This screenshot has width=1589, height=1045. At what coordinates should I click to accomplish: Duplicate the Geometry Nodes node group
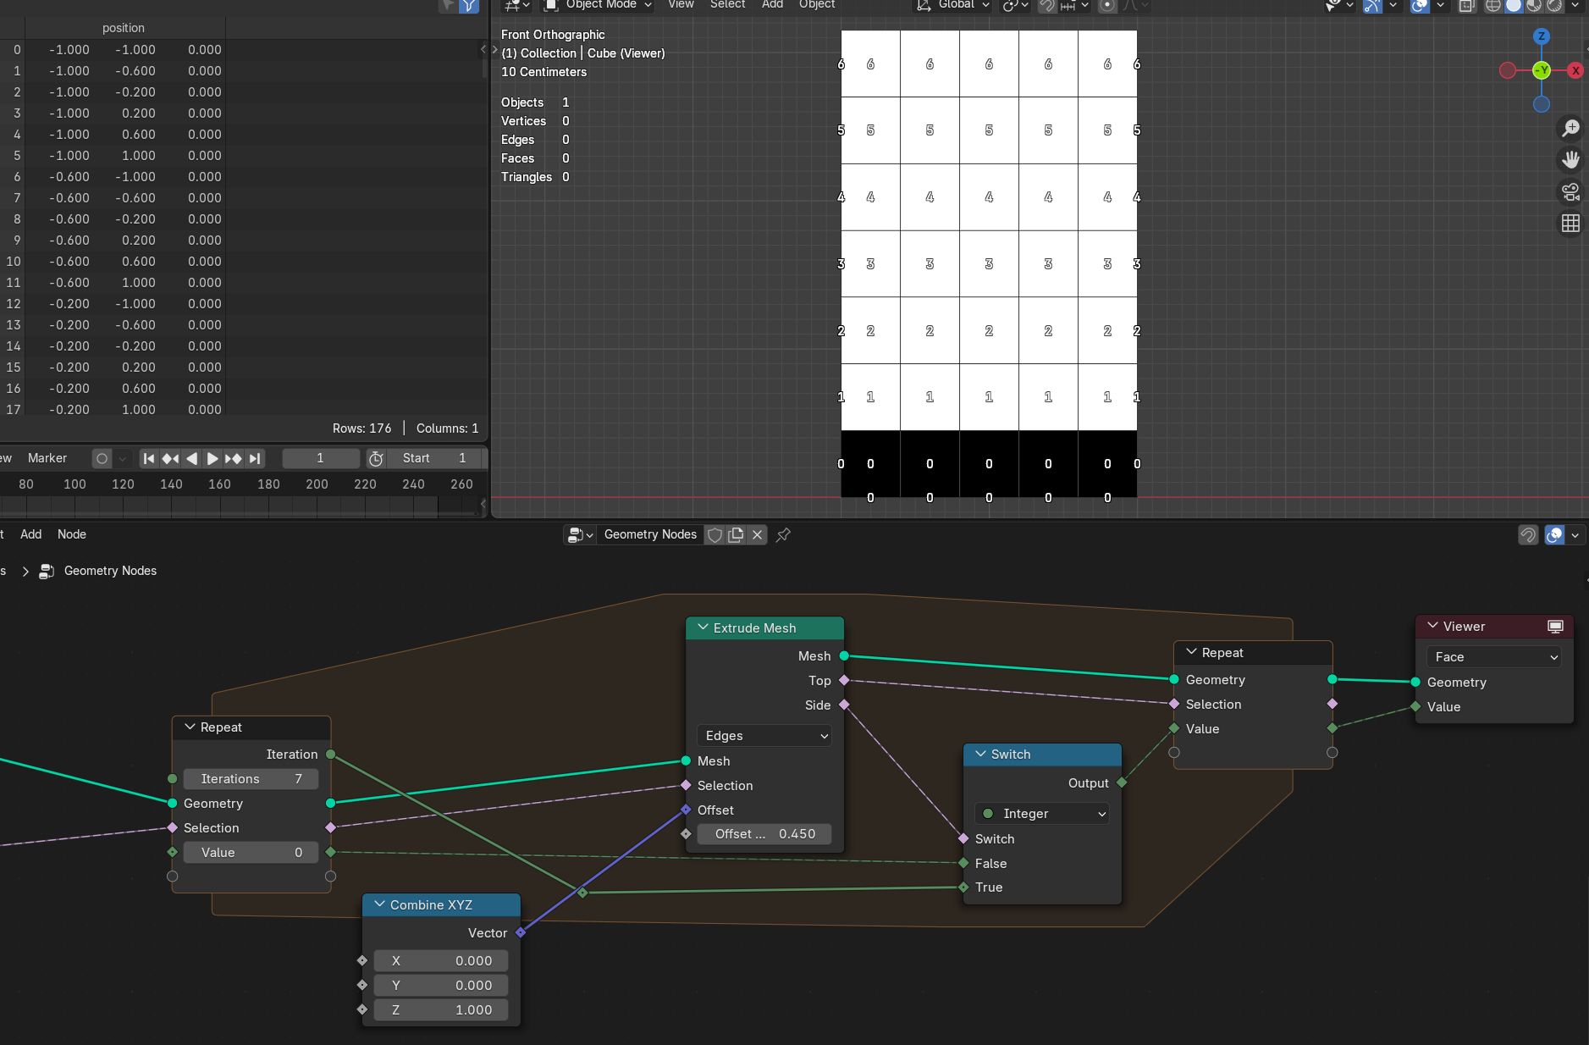[x=737, y=534]
